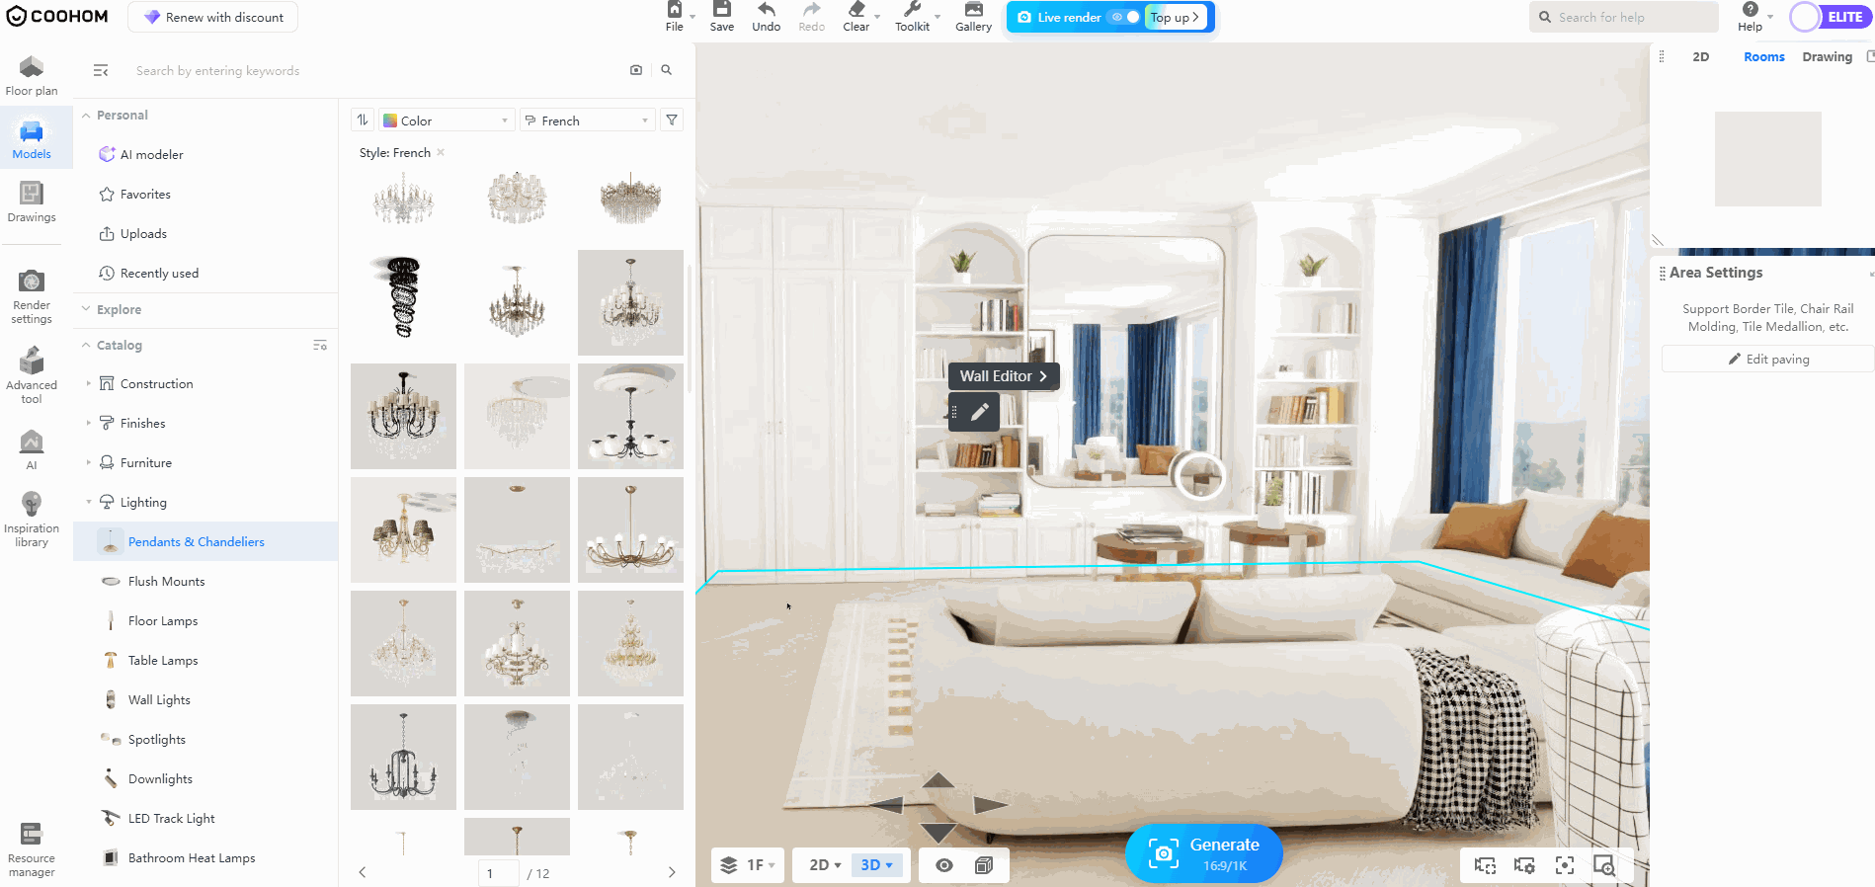The height and width of the screenshot is (887, 1875).
Task: Select the Wall Lights category
Action: point(159,699)
